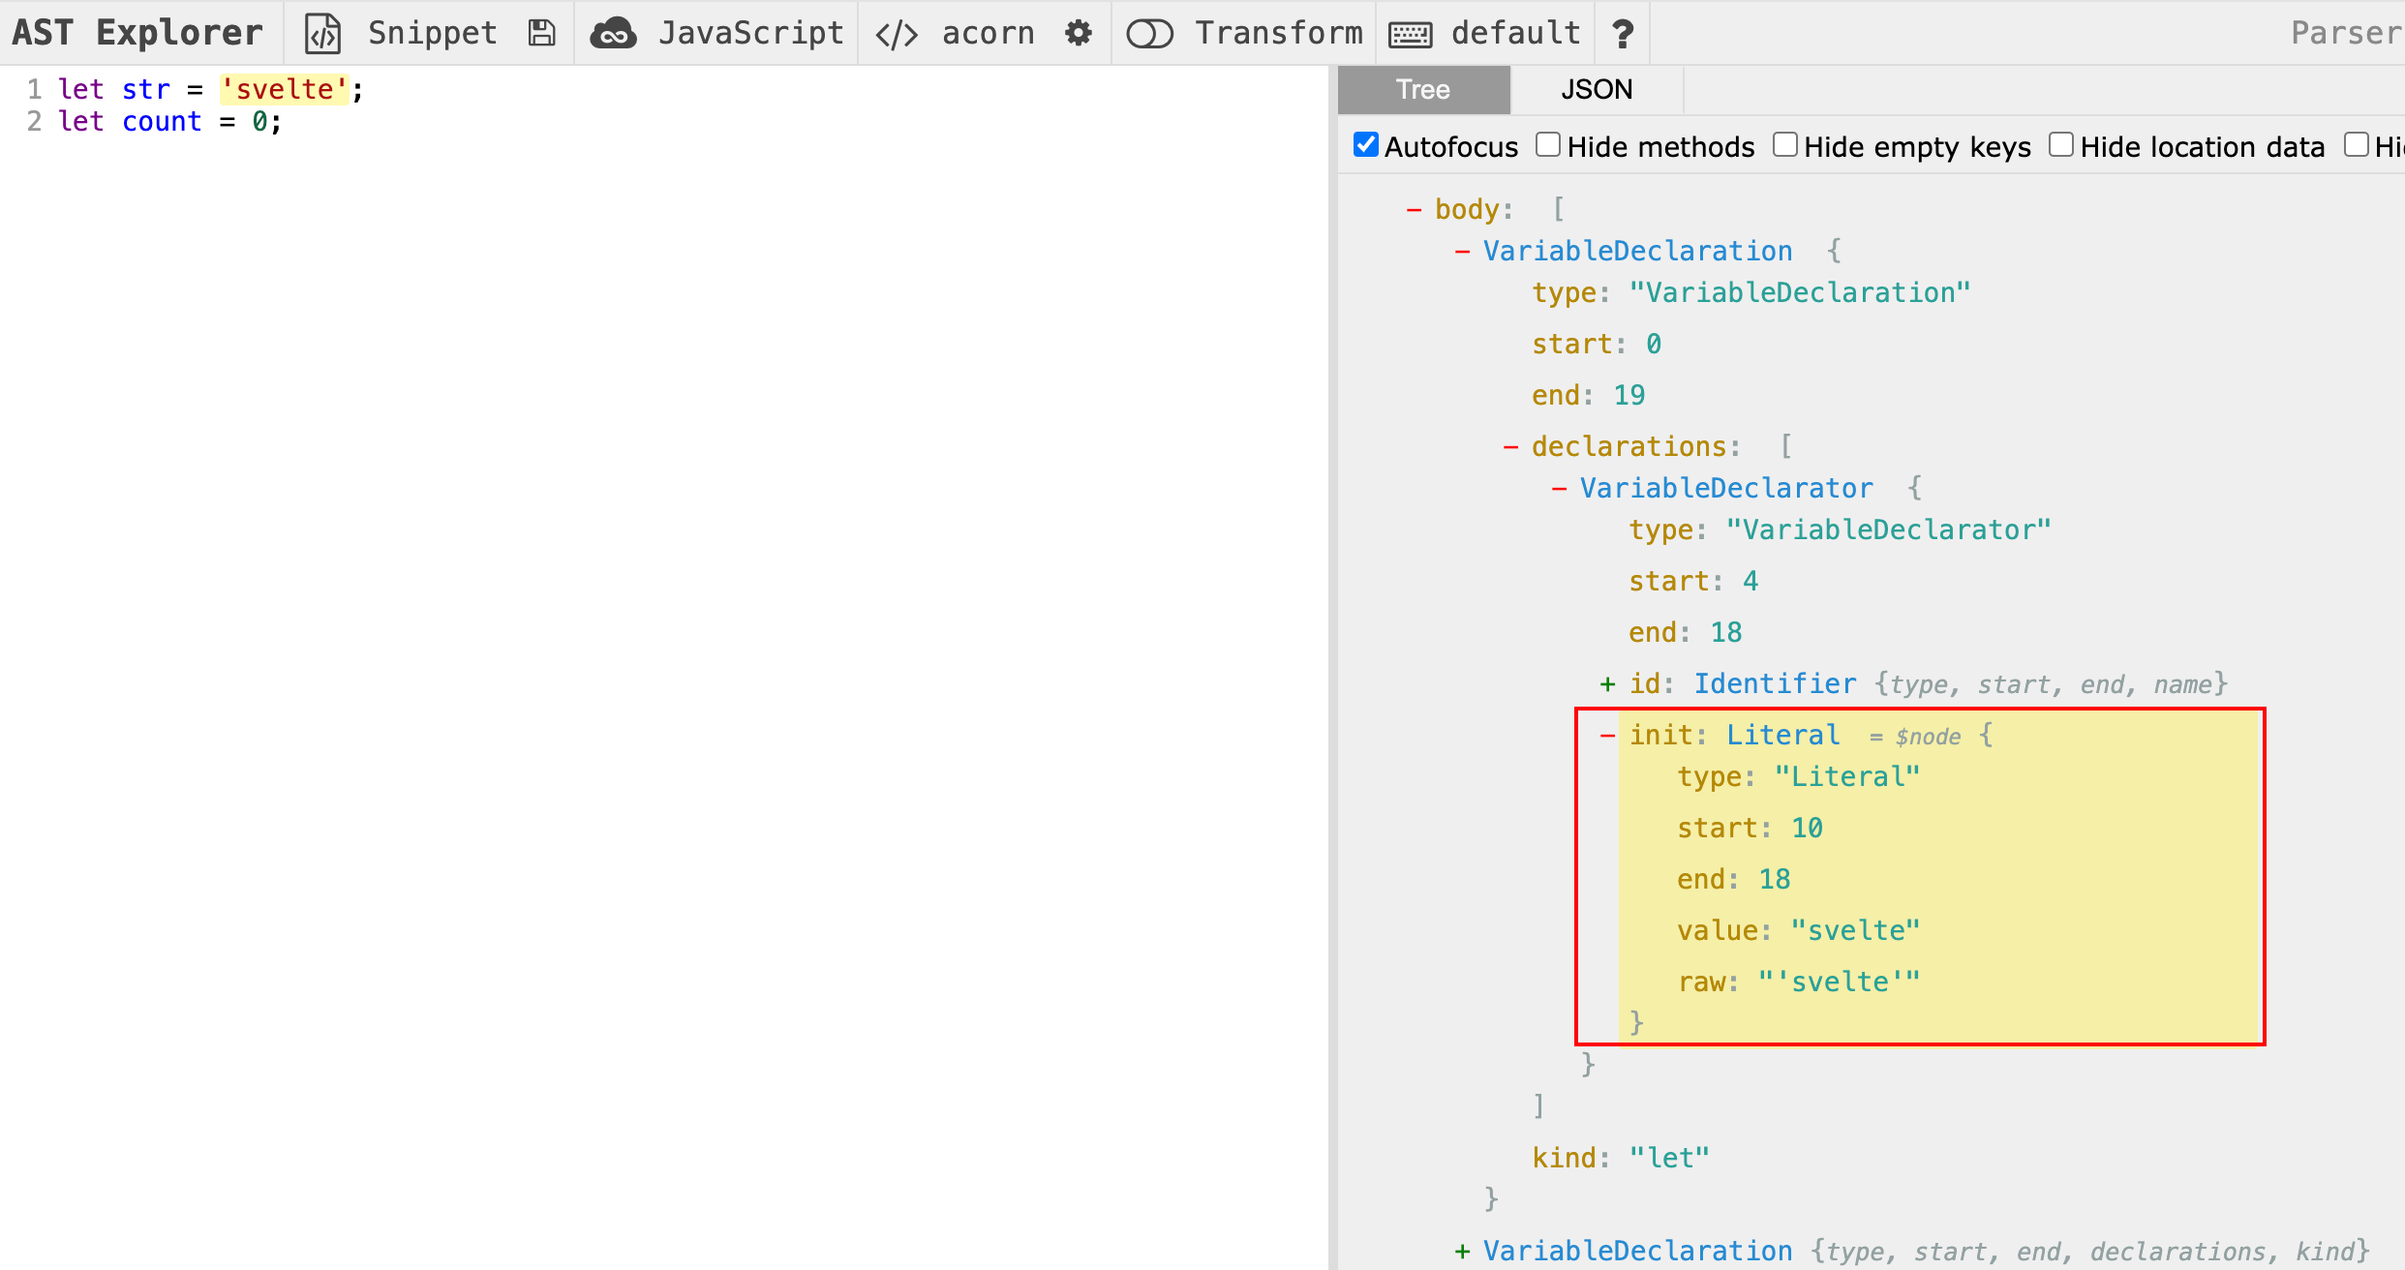Click the acorn parser code brackets icon
This screenshot has width=2405, height=1270.
coord(896,33)
